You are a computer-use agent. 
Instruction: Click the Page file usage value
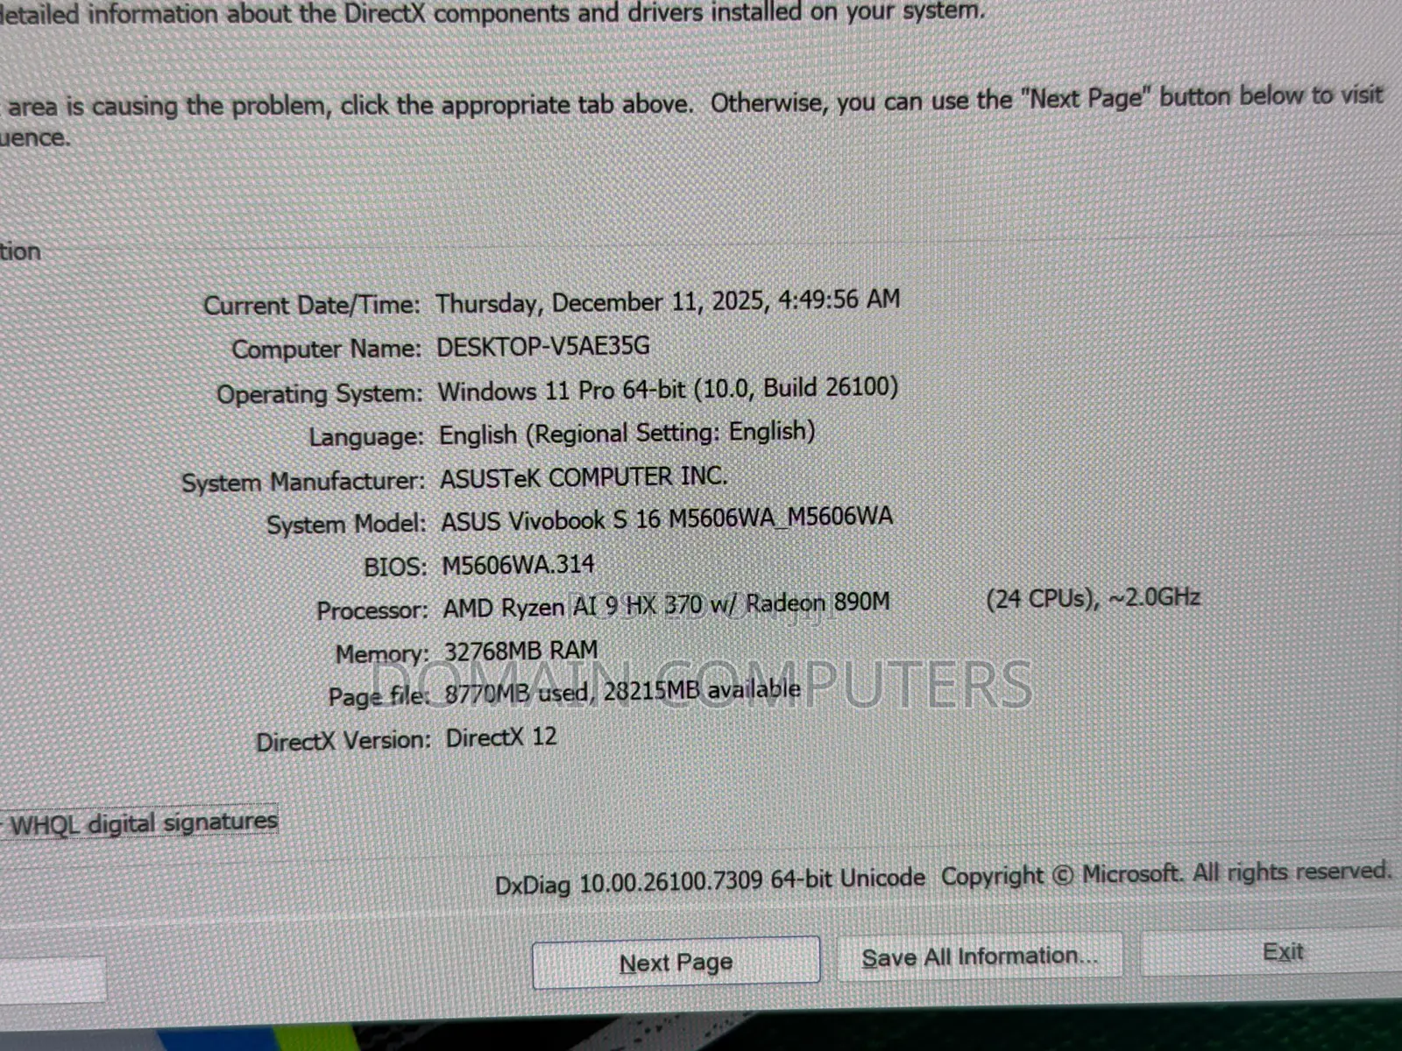pyautogui.click(x=622, y=692)
